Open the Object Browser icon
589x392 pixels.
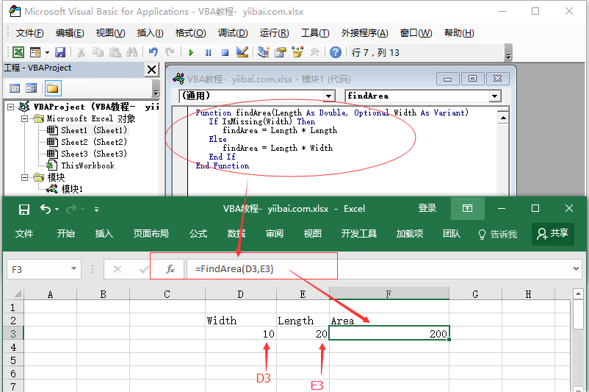[x=297, y=52]
